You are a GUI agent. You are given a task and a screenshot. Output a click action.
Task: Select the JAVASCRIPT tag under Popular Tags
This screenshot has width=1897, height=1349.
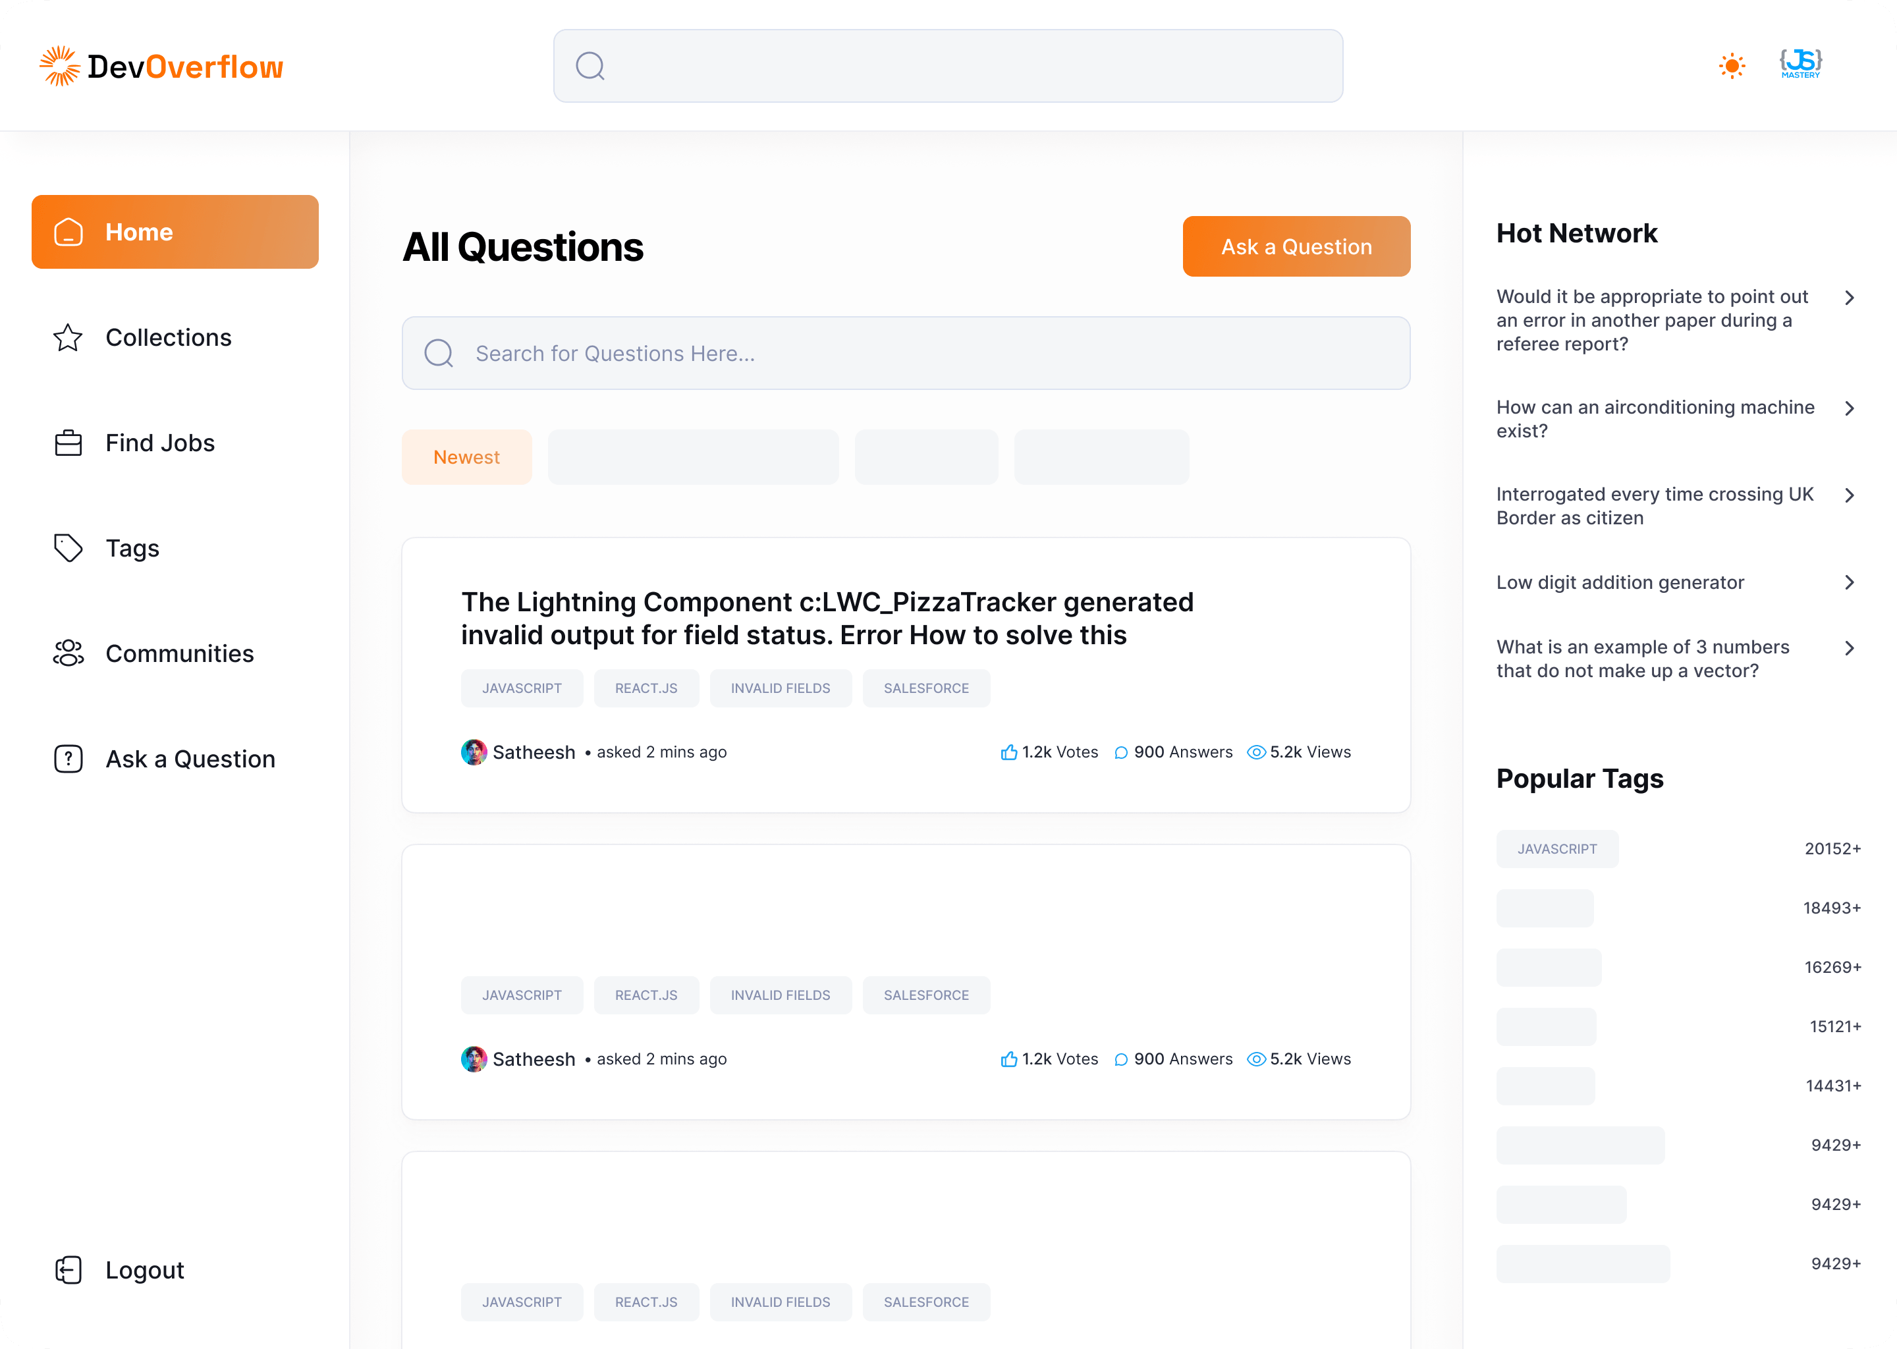click(x=1556, y=849)
